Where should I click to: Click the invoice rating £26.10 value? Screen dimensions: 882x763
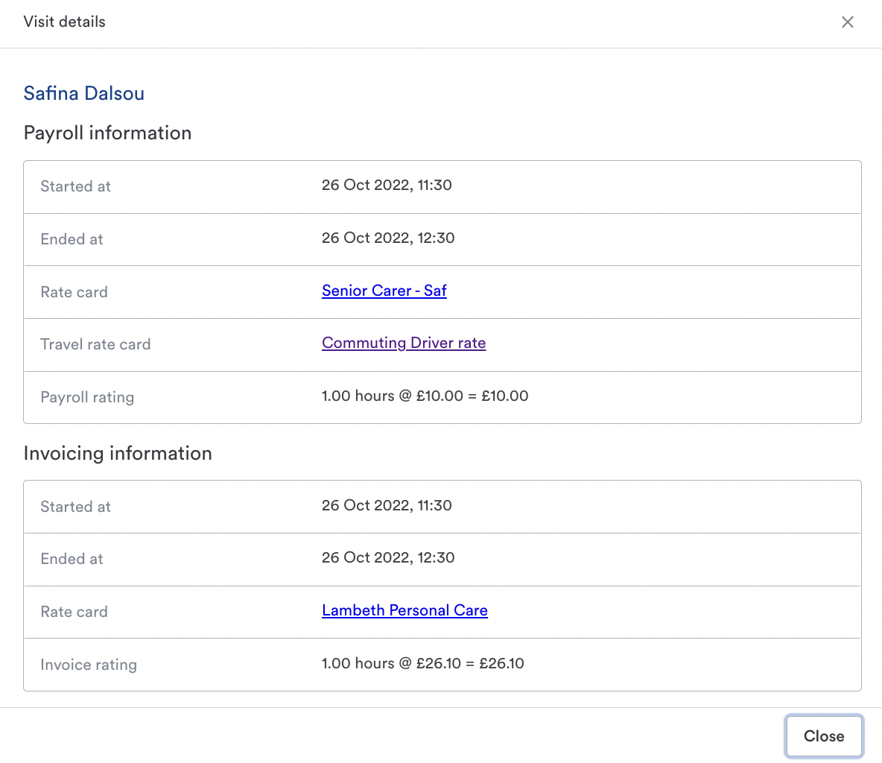(x=422, y=663)
